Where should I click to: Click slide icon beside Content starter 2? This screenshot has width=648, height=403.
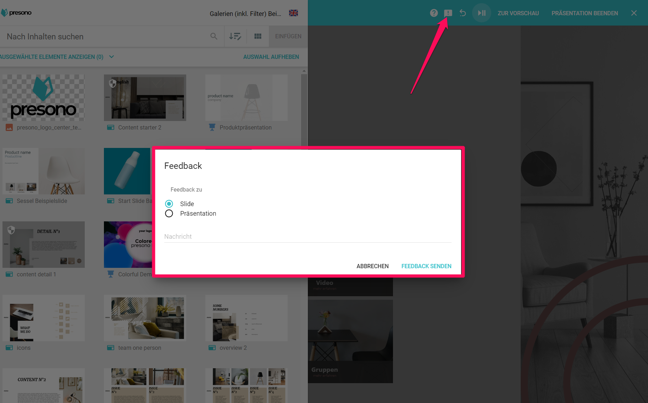[111, 127]
